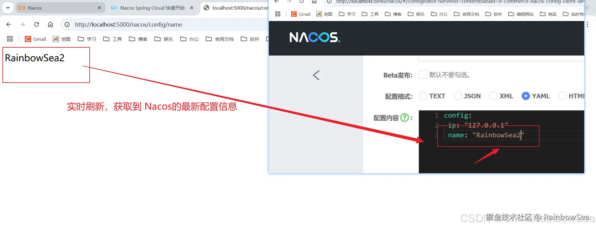
Task: Open 地图 bookmark in Nacos window
Action: (x=324, y=14)
